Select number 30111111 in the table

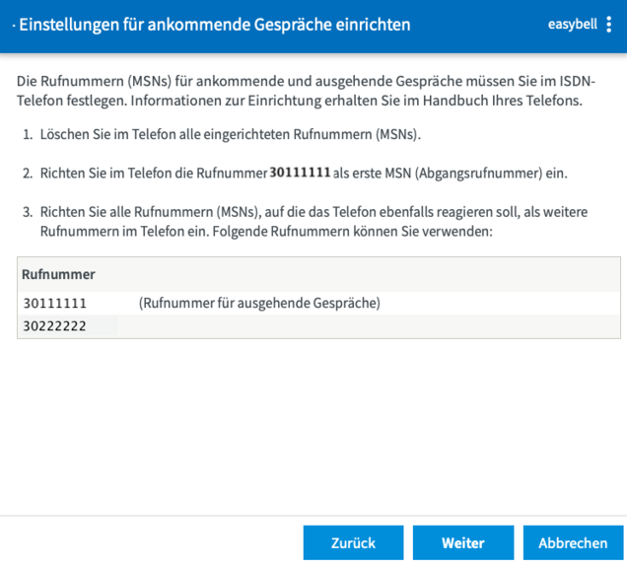point(55,304)
